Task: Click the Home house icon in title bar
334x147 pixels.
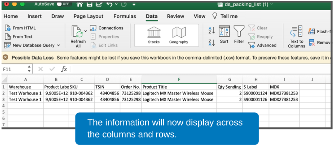Action: pyautogui.click(x=80, y=4)
